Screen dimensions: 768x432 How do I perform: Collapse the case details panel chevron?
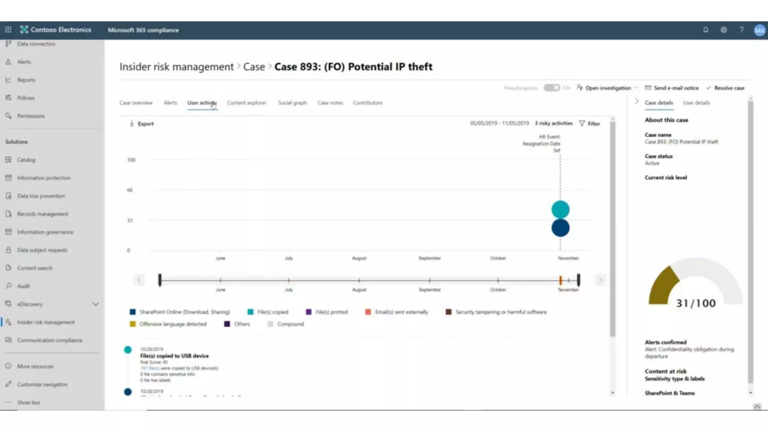tap(636, 101)
